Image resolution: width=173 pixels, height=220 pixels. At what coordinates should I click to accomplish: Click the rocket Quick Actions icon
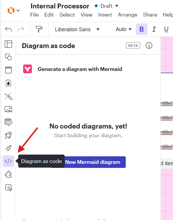(x=8, y=135)
